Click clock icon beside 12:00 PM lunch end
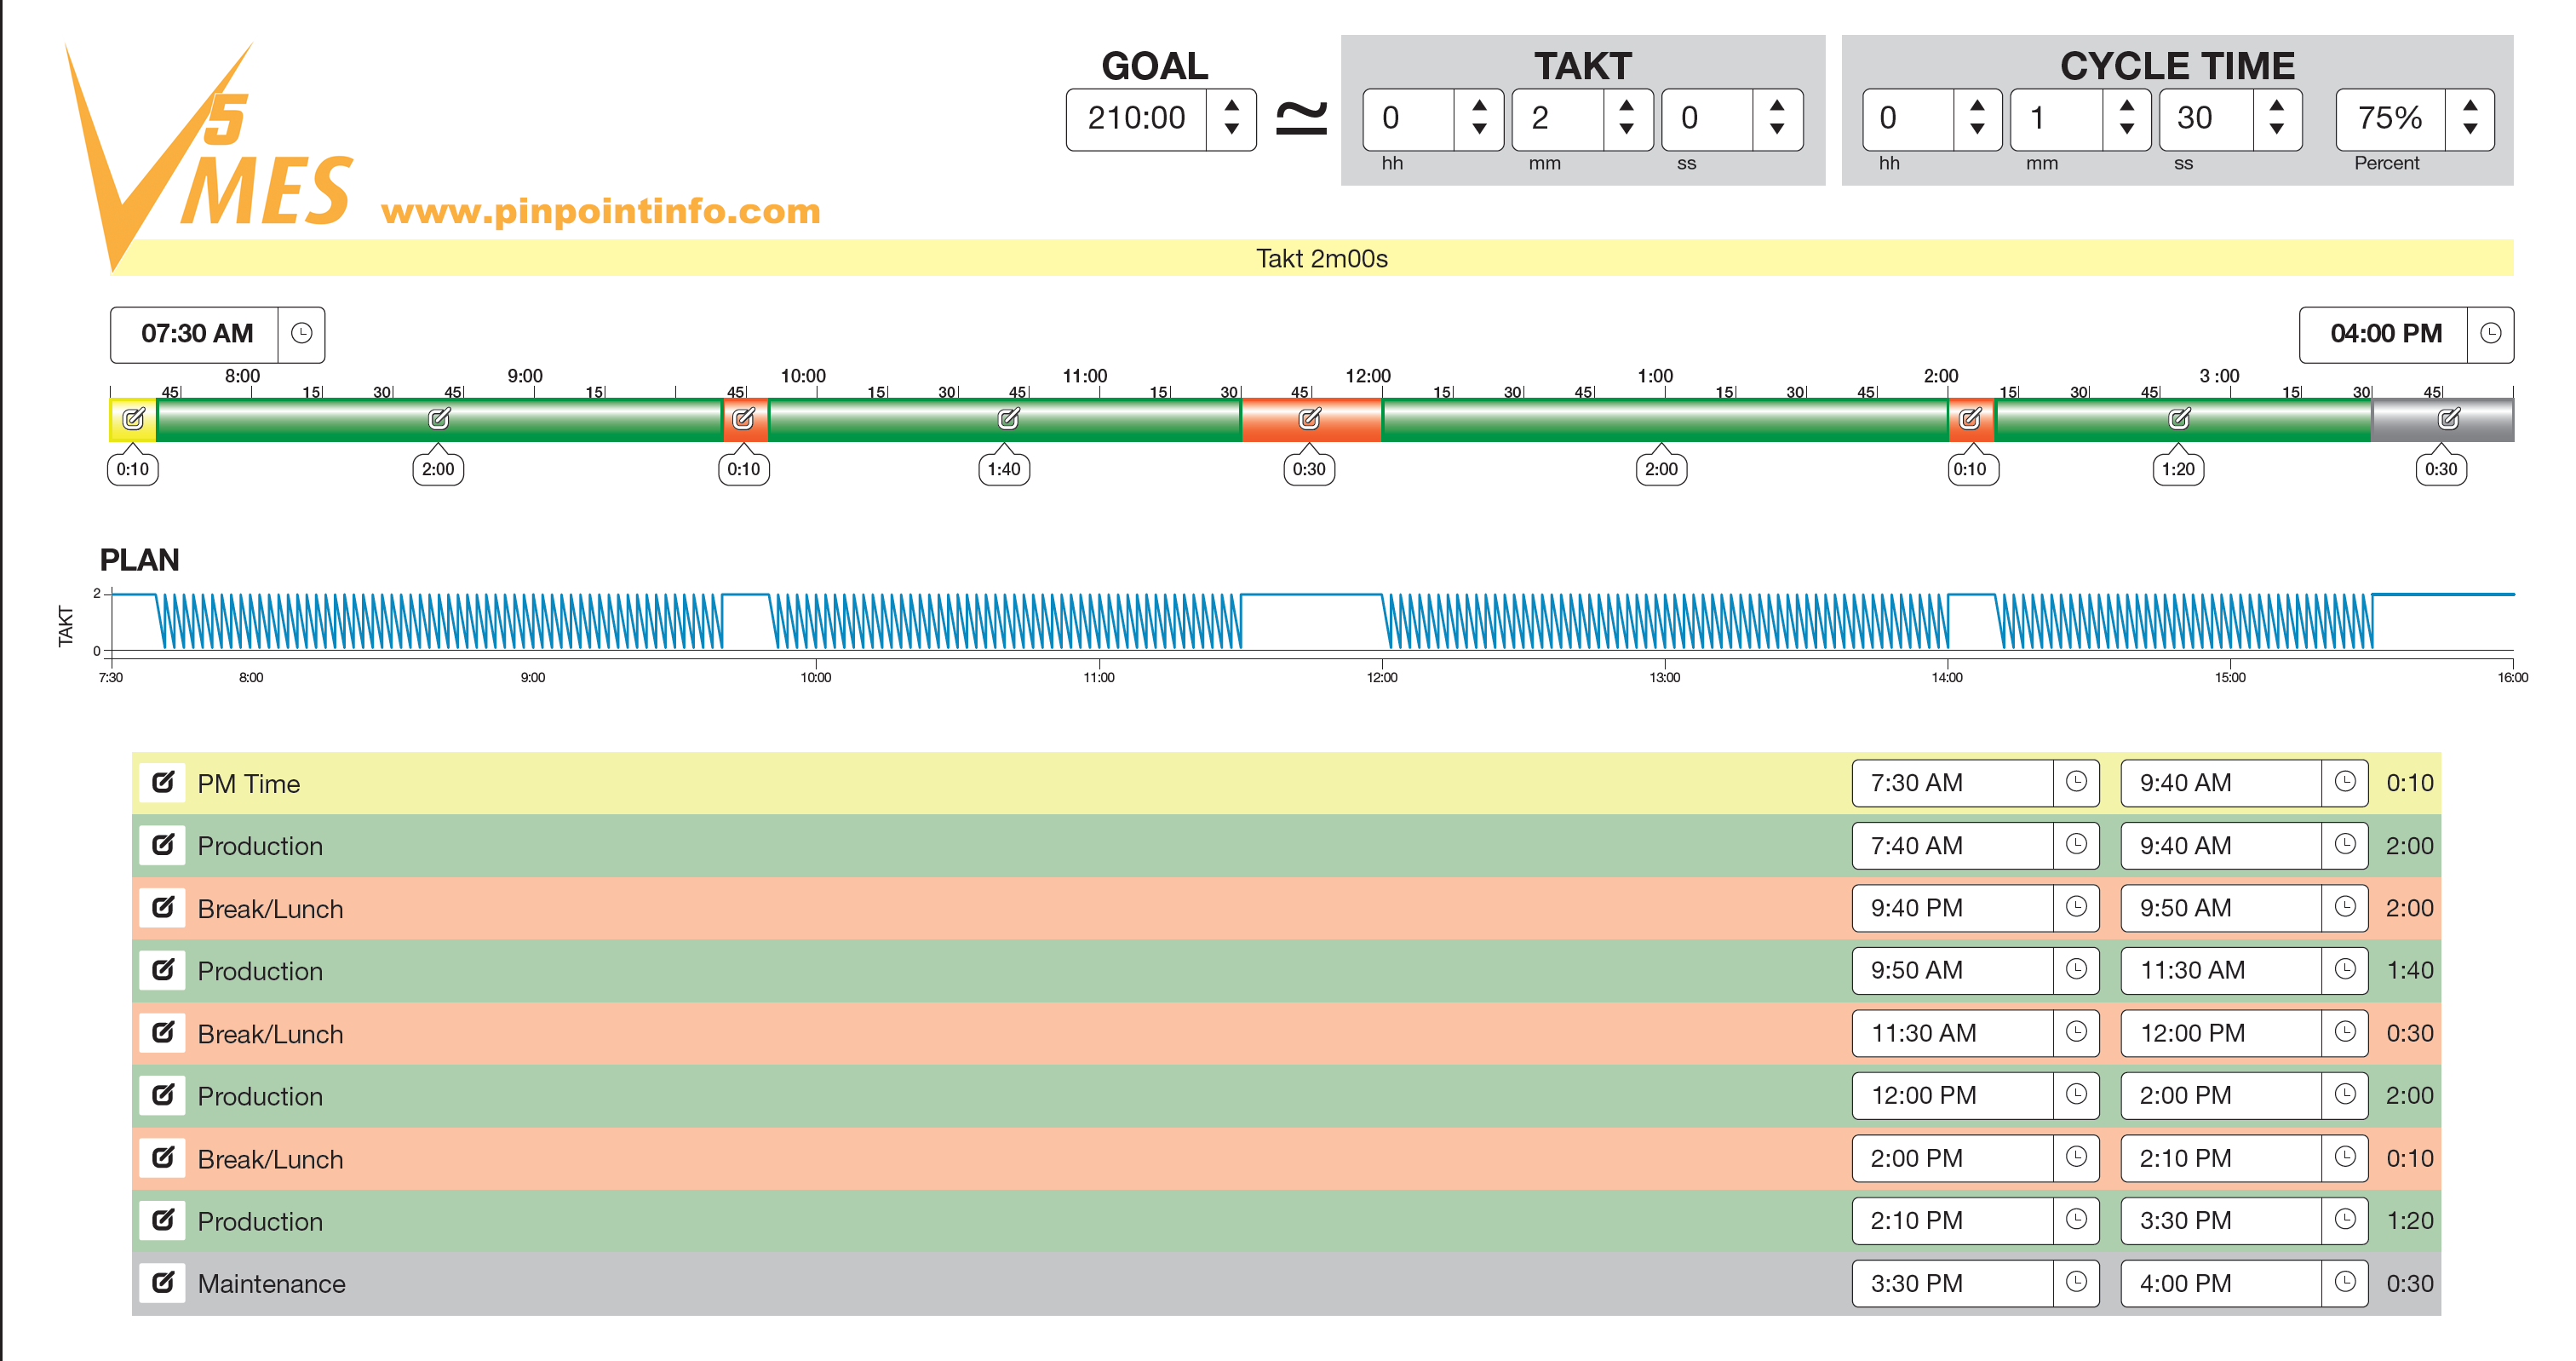The image size is (2576, 1361). click(x=2344, y=1032)
